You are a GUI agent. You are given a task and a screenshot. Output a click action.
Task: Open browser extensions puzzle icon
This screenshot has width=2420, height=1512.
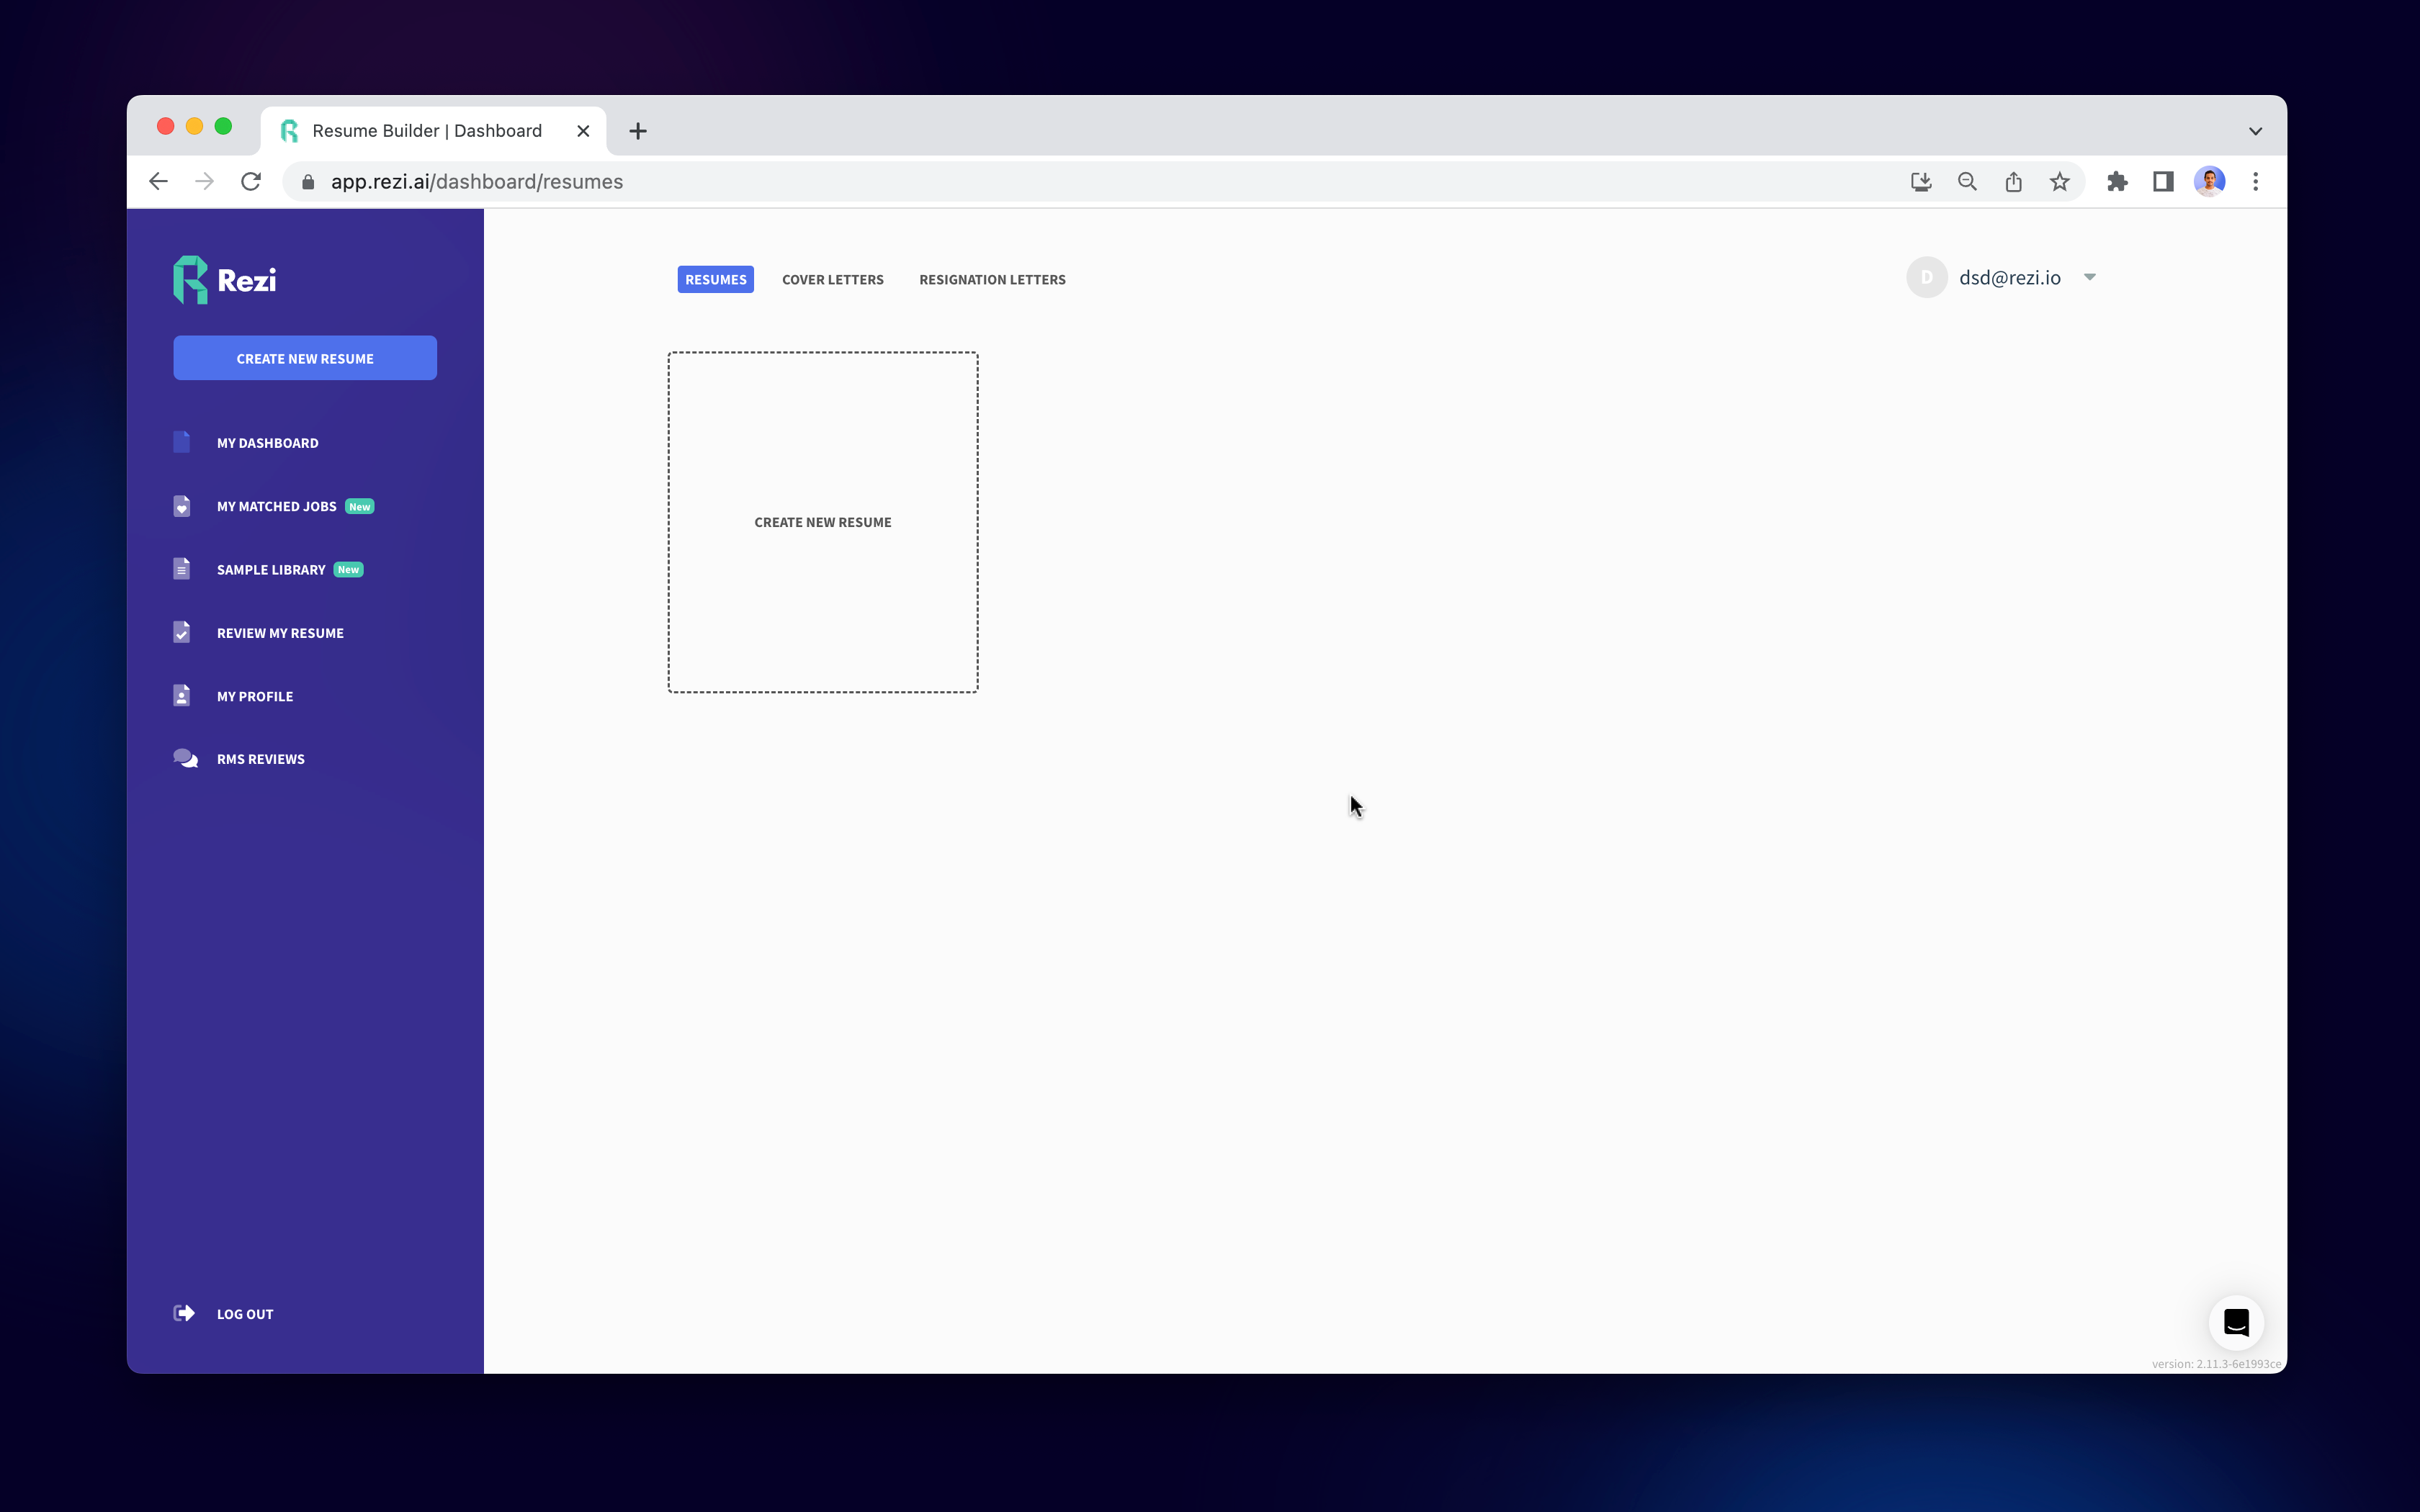[2117, 182]
